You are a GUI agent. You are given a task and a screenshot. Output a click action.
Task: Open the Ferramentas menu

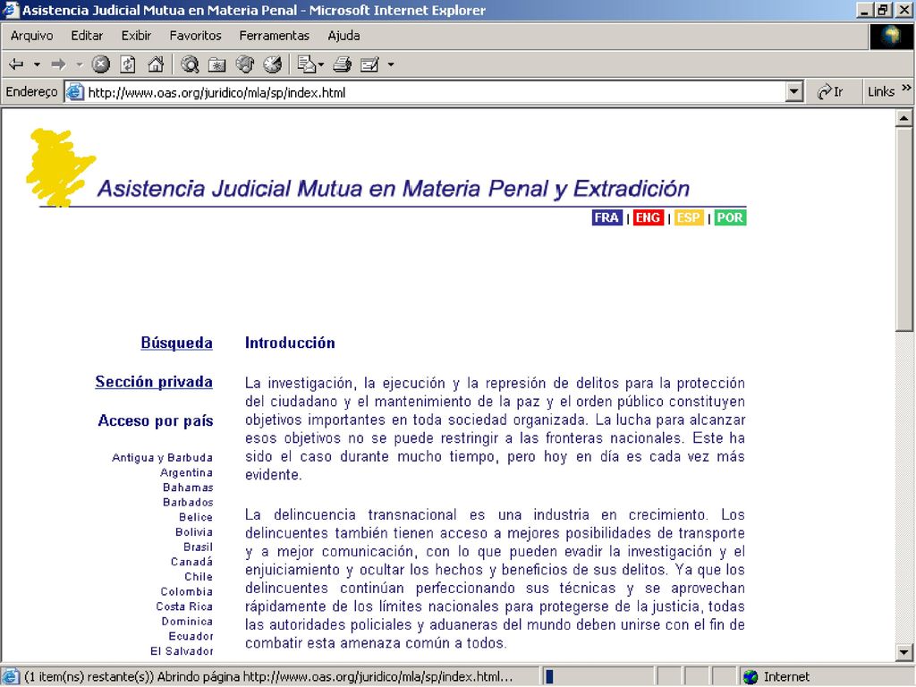point(274,36)
